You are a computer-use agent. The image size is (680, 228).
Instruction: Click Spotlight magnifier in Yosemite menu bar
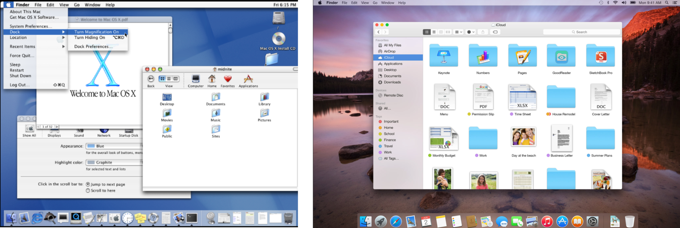[x=667, y=3]
